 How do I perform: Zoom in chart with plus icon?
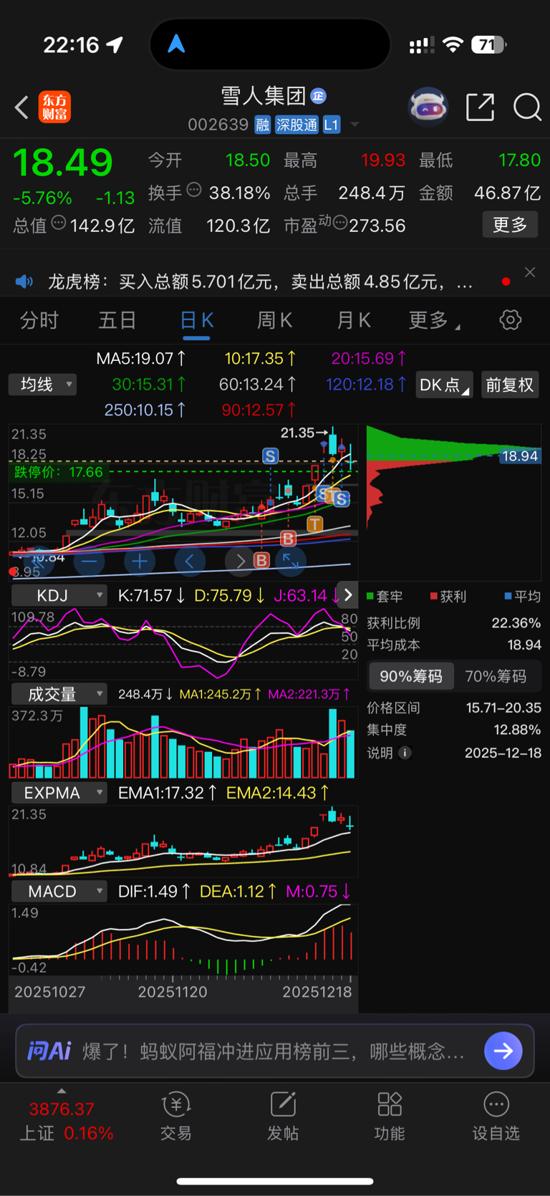tap(140, 561)
